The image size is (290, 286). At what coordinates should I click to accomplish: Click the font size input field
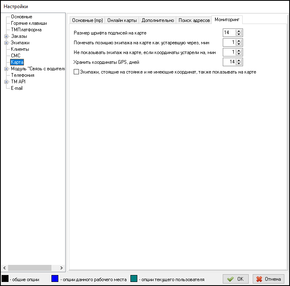pos(229,33)
